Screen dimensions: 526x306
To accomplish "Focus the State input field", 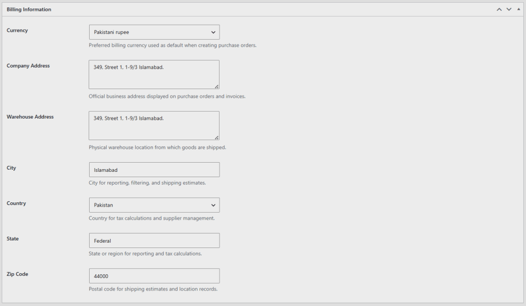I will pyautogui.click(x=155, y=241).
